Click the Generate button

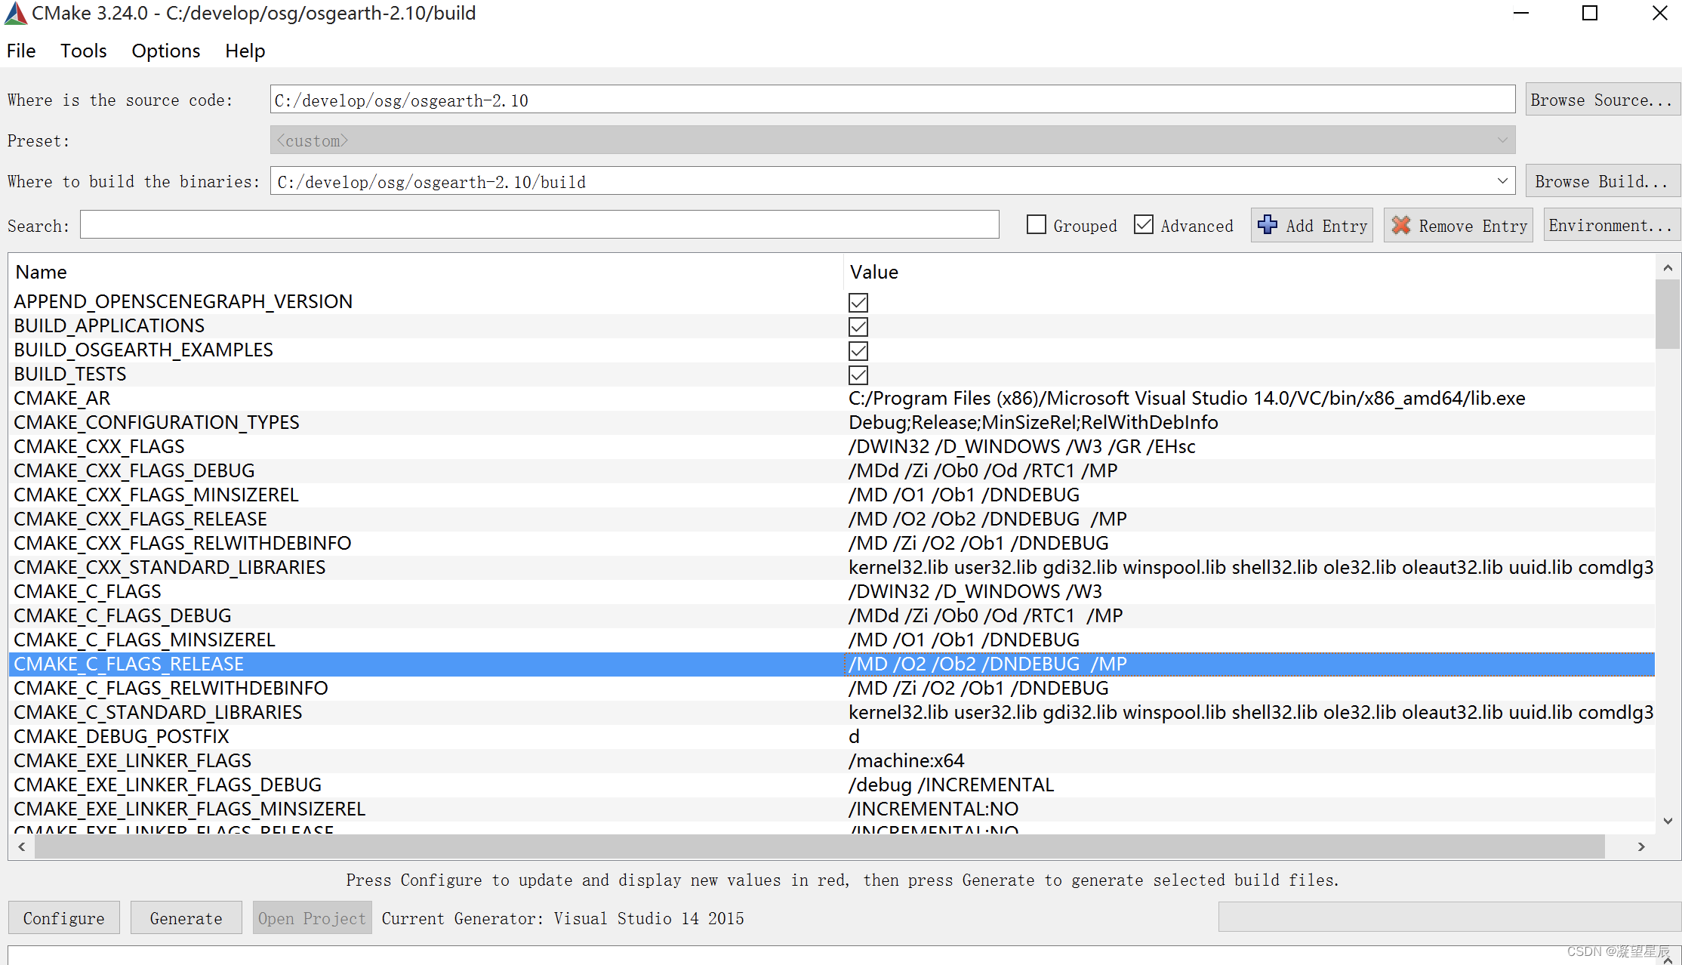[x=186, y=918]
